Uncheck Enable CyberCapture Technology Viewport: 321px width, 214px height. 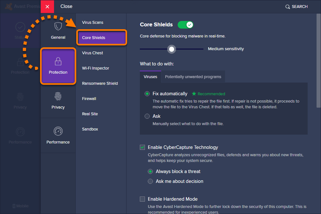[142, 147]
